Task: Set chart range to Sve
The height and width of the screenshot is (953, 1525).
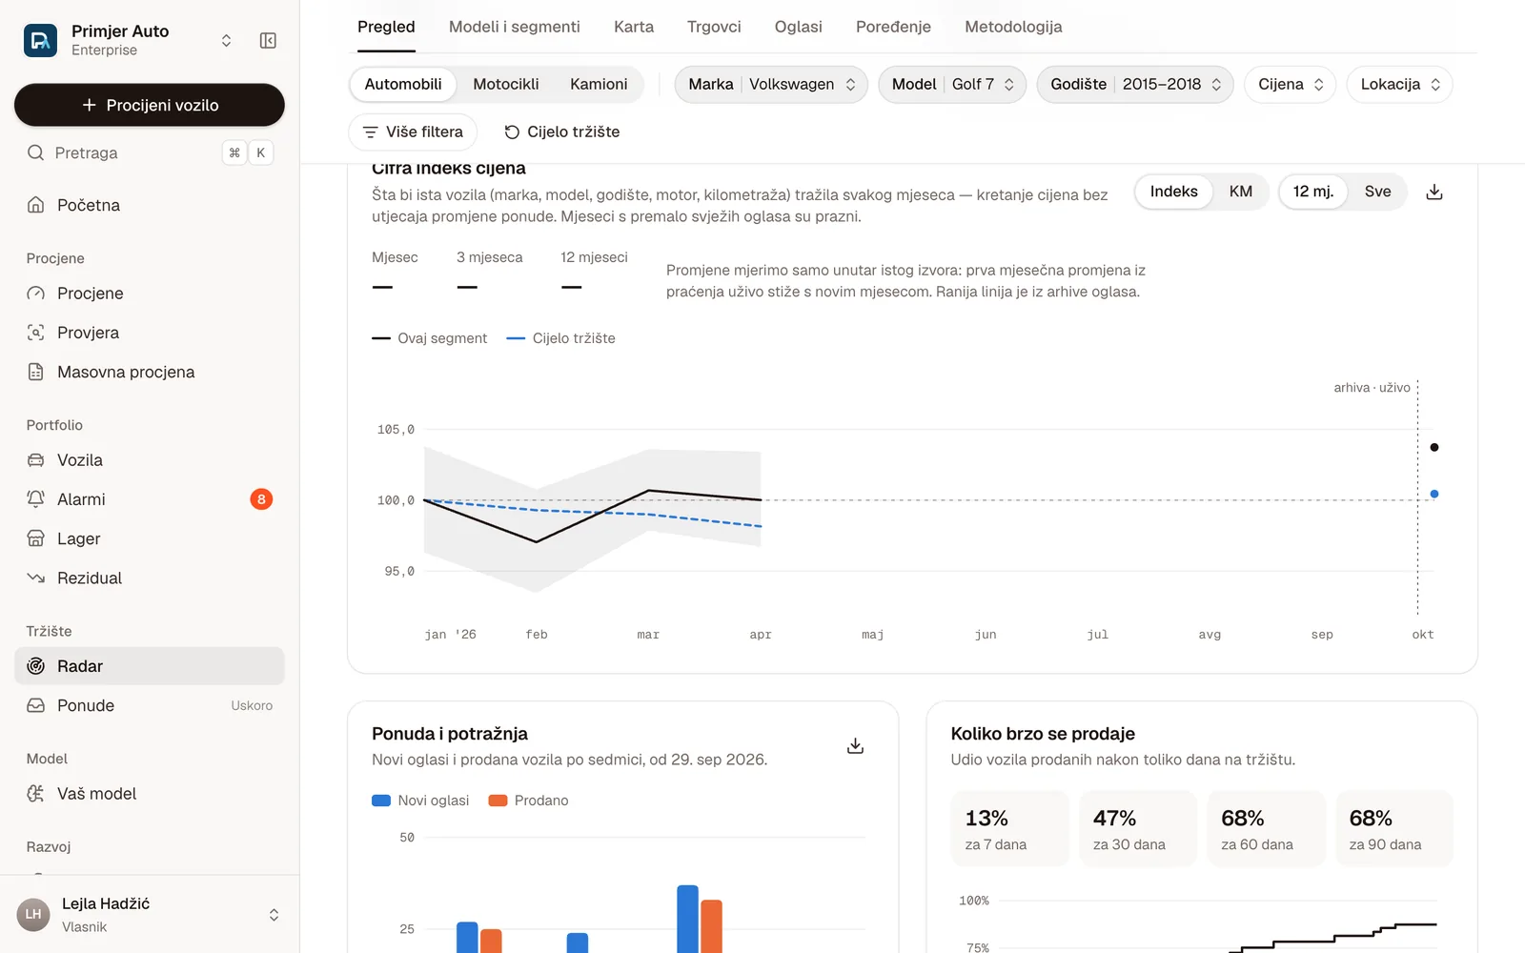Action: point(1377,192)
